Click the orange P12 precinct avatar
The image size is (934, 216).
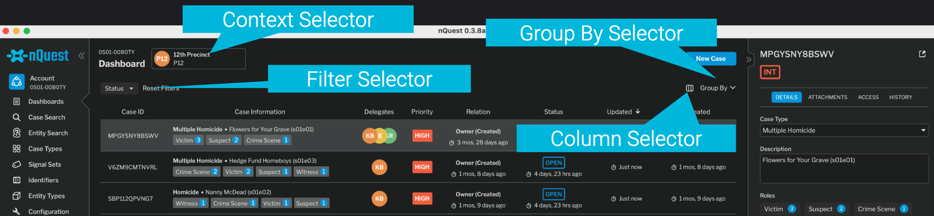point(162,58)
